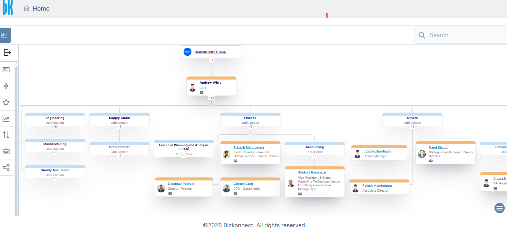
Task: Email Nand Kishor via envelope icon
Action: 431,161
